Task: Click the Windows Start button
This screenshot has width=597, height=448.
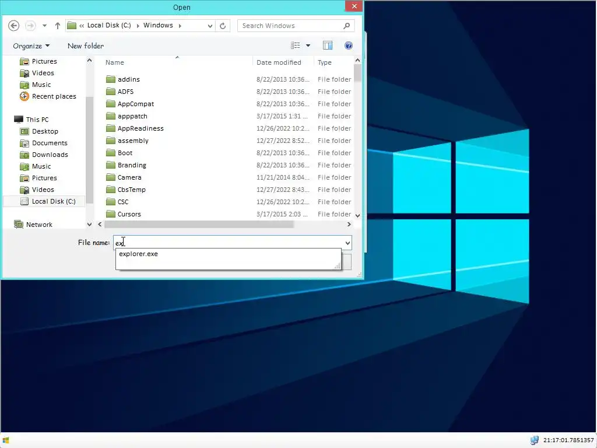Action: (6, 440)
